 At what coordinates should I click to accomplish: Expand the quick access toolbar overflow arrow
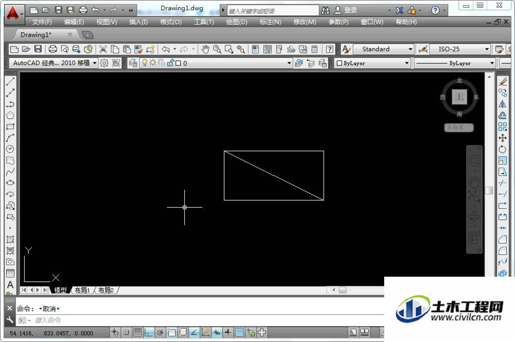coord(131,10)
